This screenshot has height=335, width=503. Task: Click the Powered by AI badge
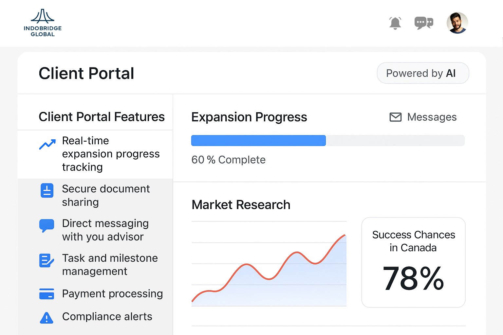[423, 73]
